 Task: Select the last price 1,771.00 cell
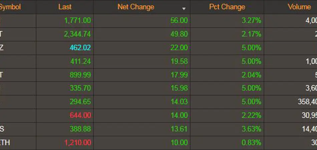pos(77,21)
